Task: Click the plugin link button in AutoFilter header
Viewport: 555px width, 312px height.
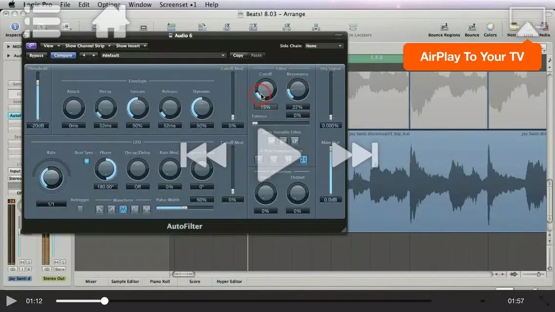Action: 32,46
